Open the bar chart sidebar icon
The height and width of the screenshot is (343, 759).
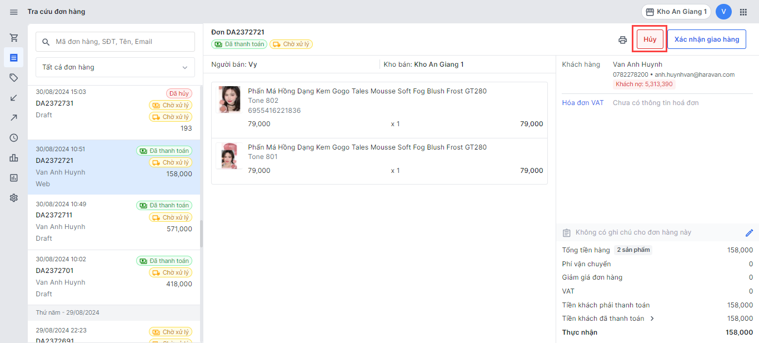tap(14, 158)
